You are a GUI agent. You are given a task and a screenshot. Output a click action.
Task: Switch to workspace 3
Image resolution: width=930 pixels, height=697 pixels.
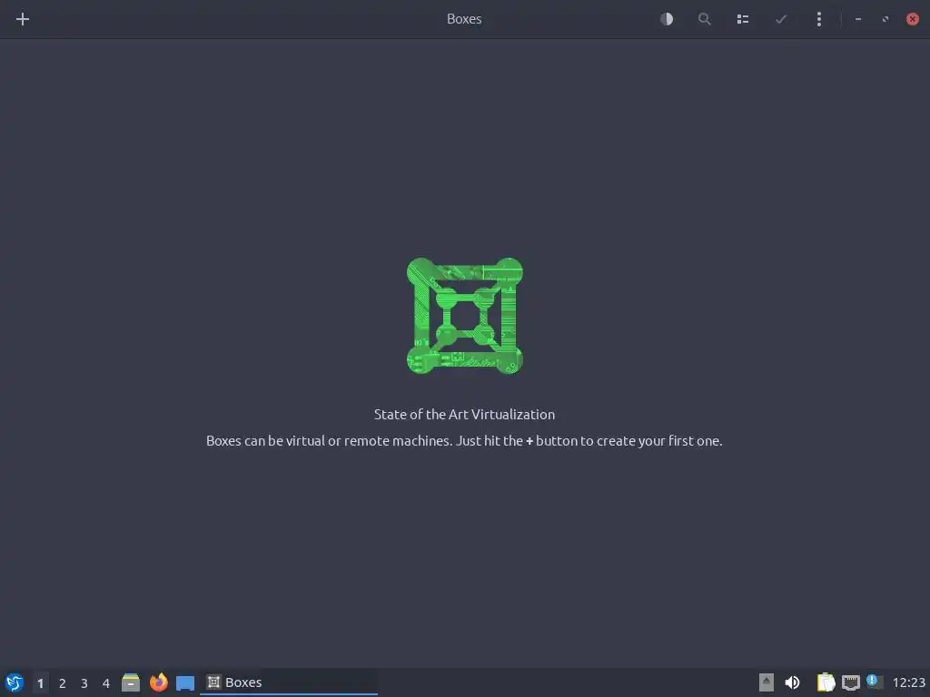[x=84, y=683]
